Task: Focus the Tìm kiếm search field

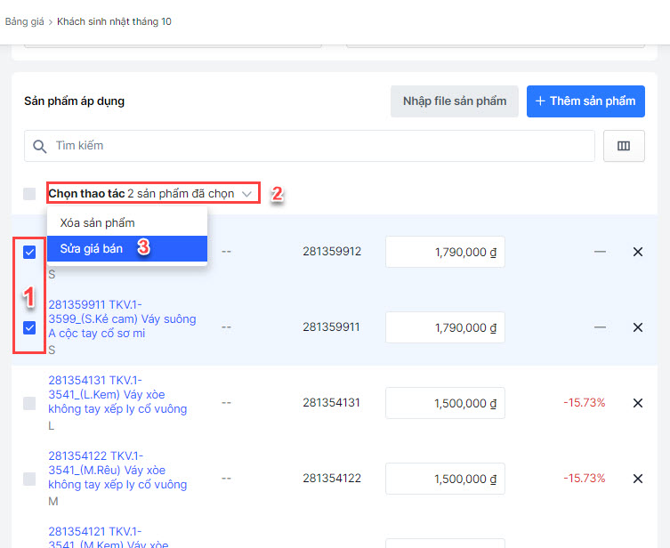Action: click(x=310, y=146)
